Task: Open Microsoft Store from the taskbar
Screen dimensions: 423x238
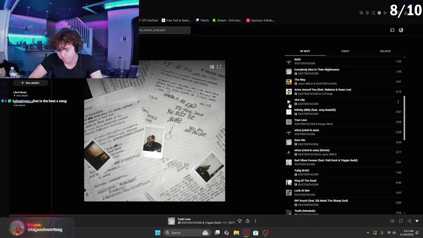Action: pyautogui.click(x=255, y=233)
